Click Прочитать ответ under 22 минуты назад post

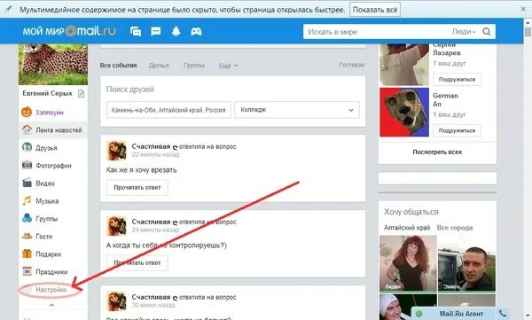pos(137,187)
